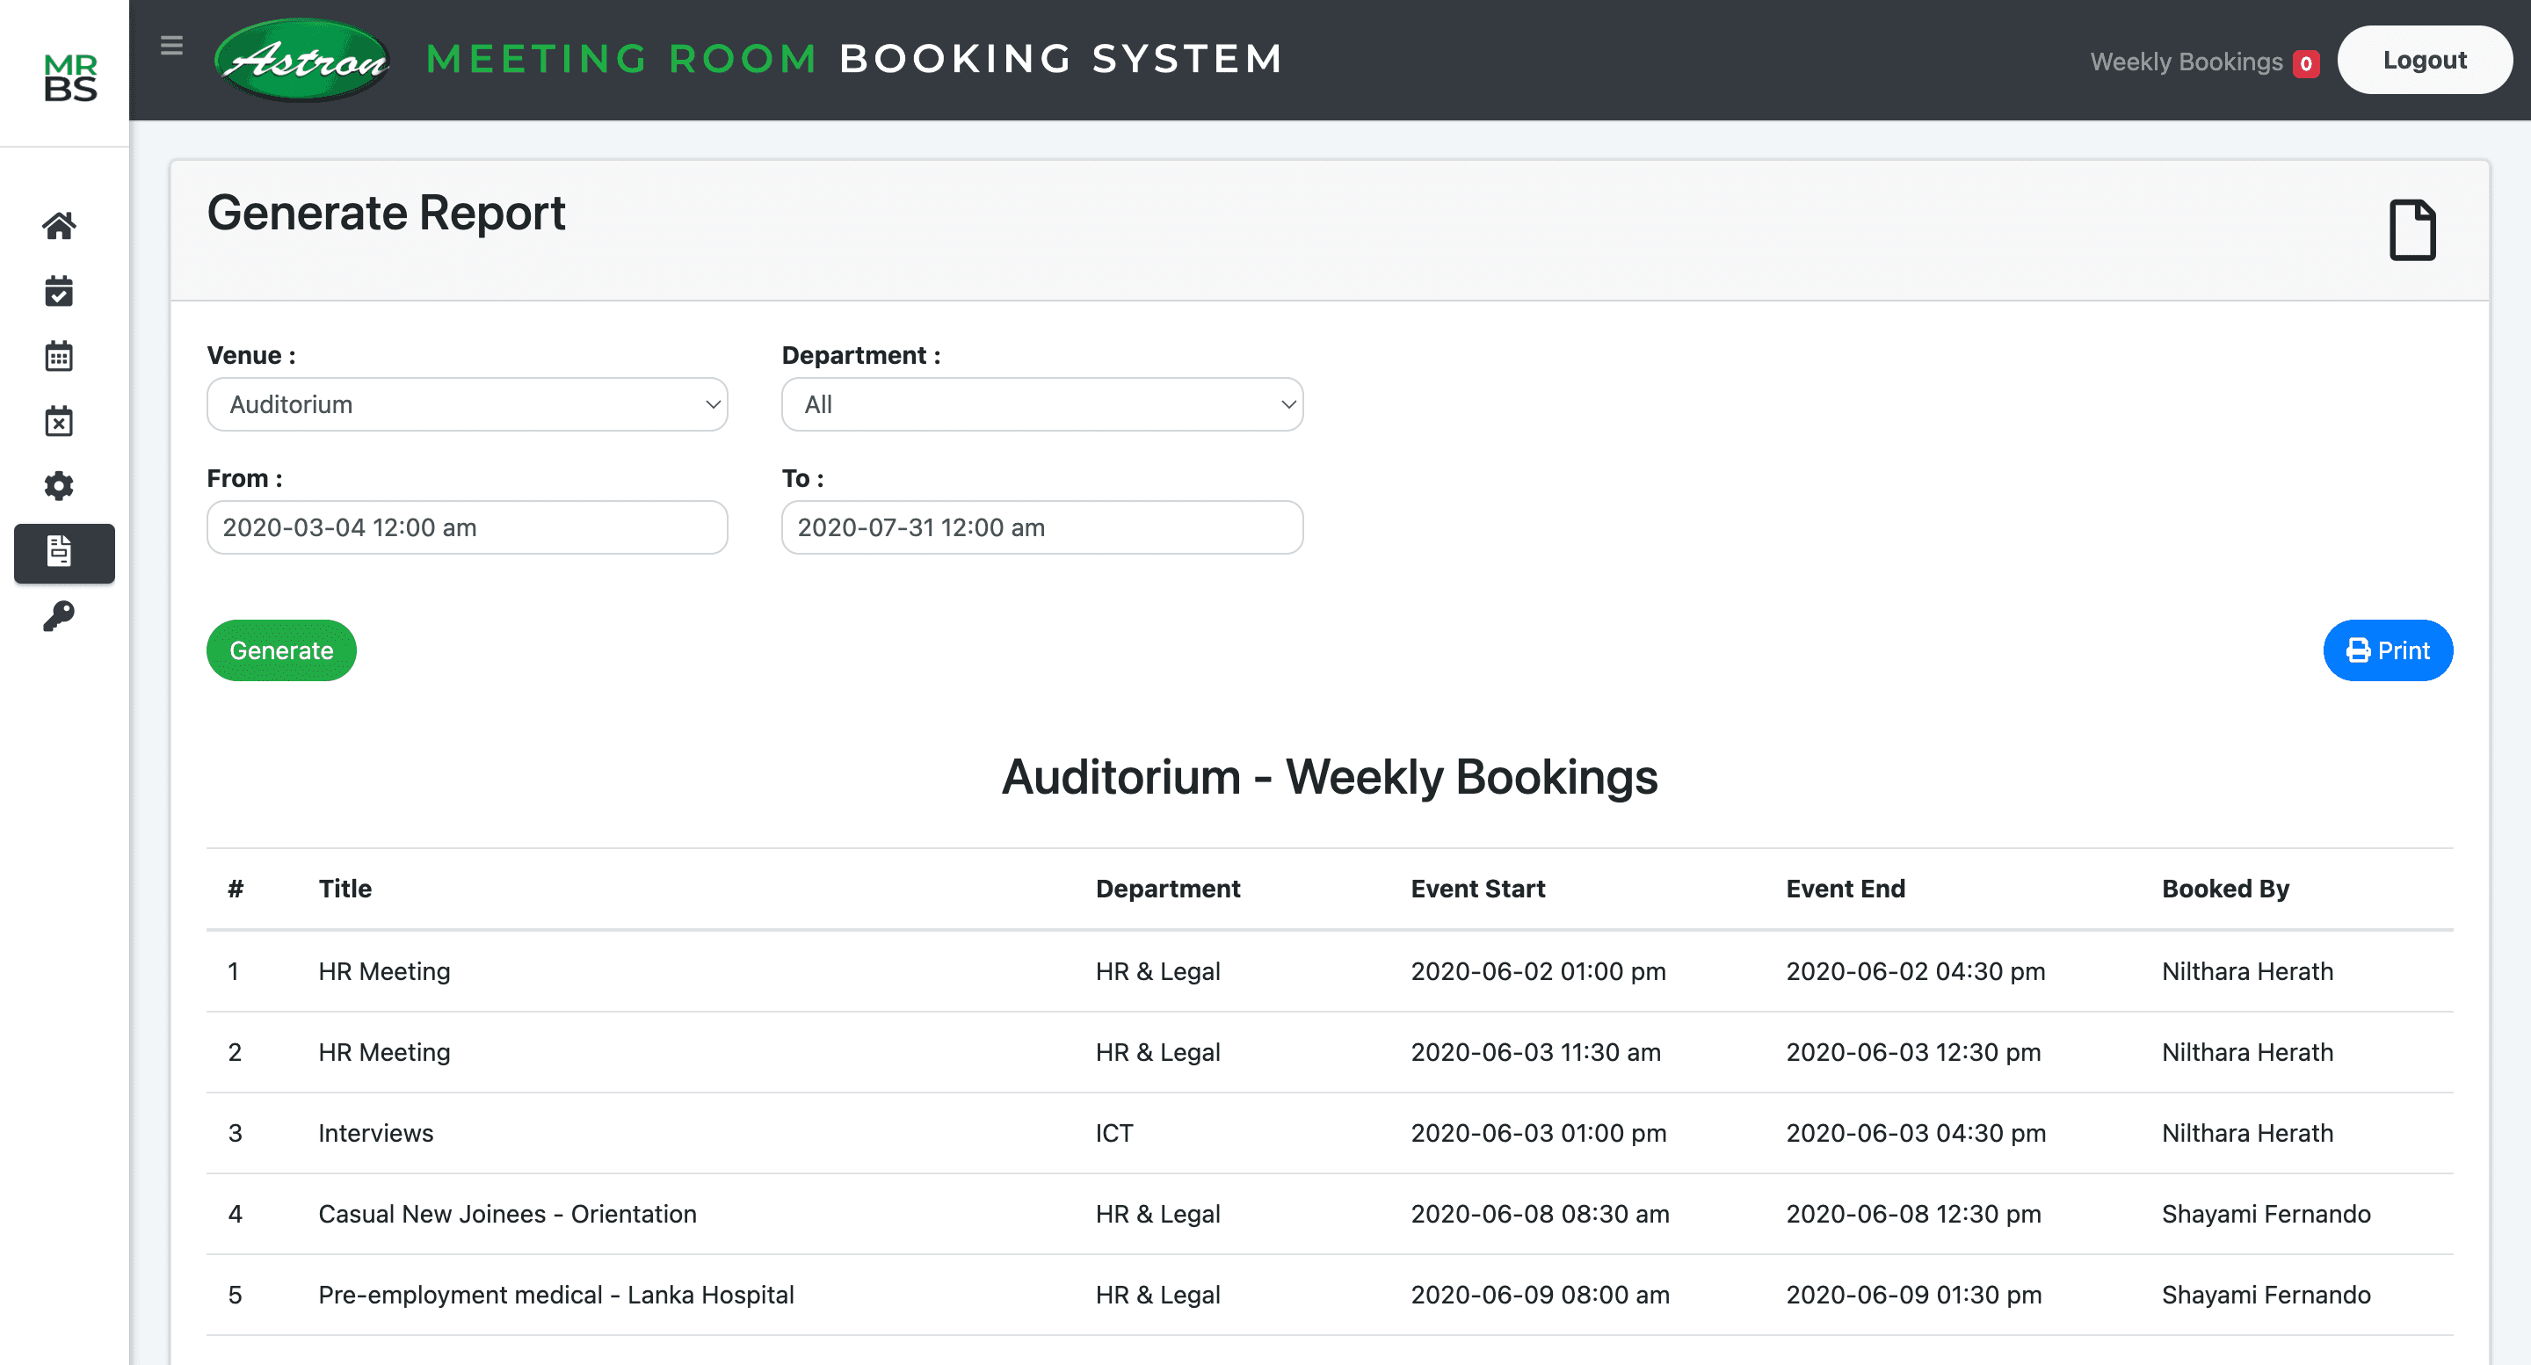
Task: Expand the Venue dropdown
Action: [467, 404]
